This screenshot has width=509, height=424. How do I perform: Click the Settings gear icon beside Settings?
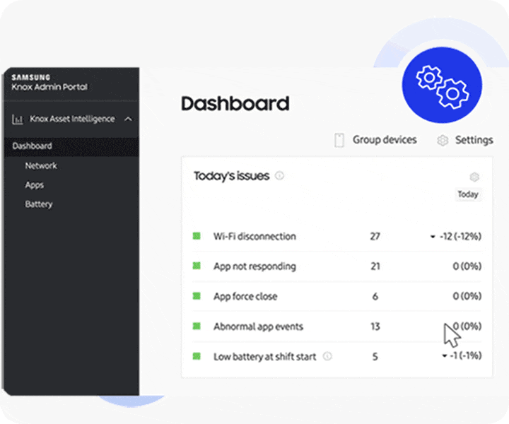click(443, 141)
